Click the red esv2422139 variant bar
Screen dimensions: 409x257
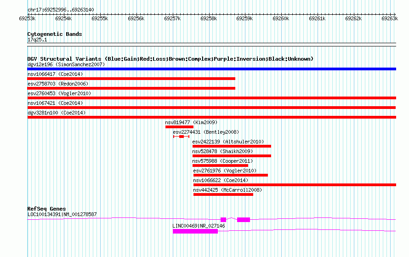click(232, 146)
